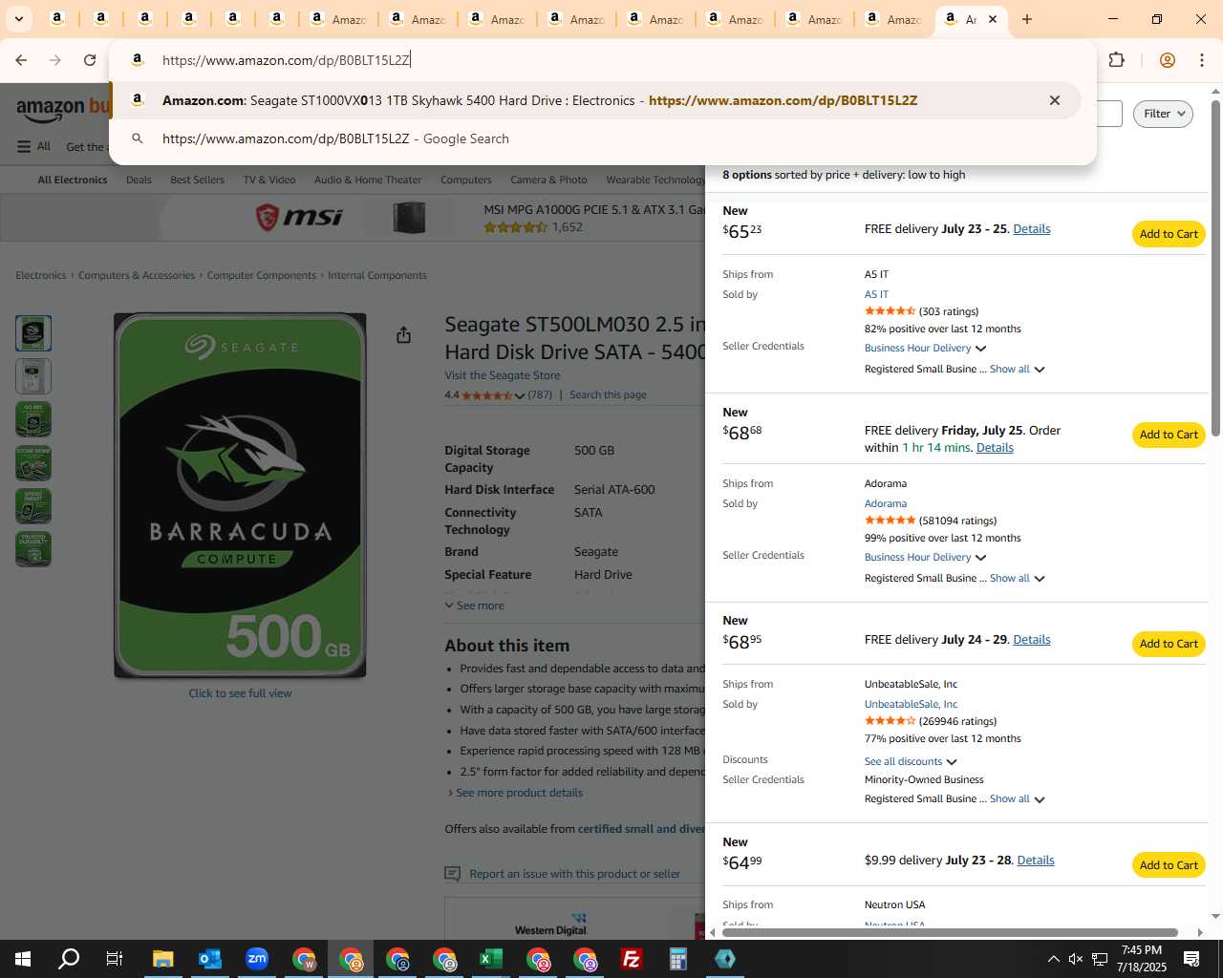Viewport: 1223px width, 978px height.
Task: Select the third product image thumbnail
Action: click(33, 419)
